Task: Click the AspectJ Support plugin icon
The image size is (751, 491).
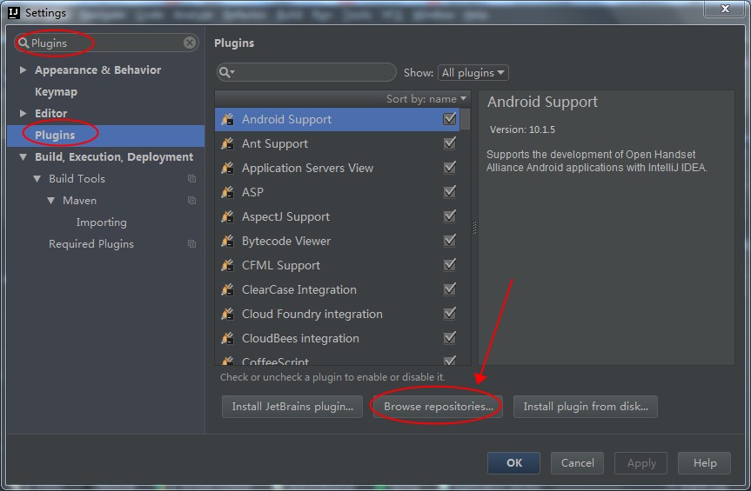Action: (x=227, y=216)
